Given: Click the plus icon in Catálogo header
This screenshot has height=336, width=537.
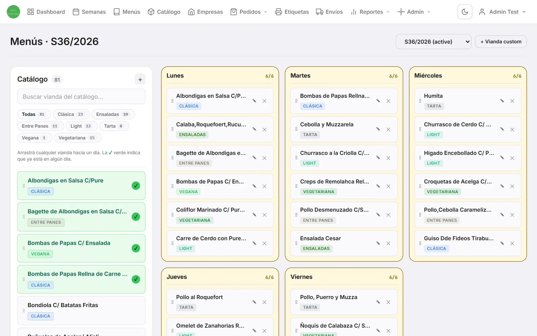Looking at the screenshot, I should tap(140, 79).
